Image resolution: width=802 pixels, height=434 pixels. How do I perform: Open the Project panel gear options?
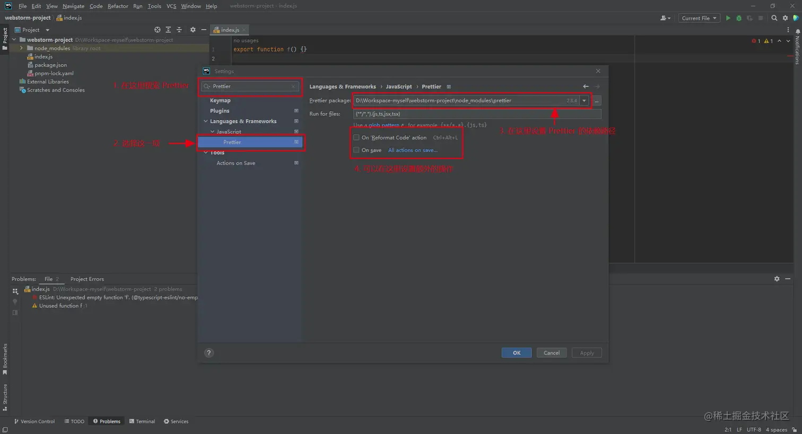tap(193, 30)
